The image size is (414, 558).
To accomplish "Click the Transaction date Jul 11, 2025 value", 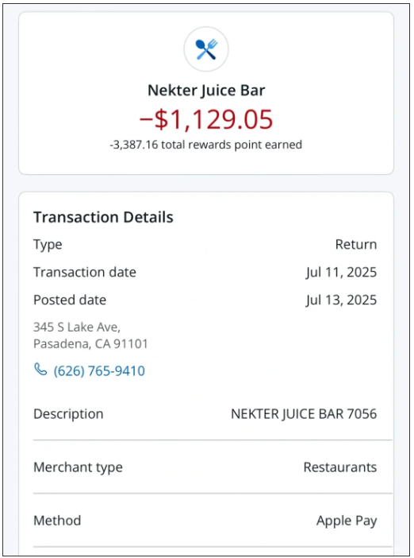I will [341, 272].
